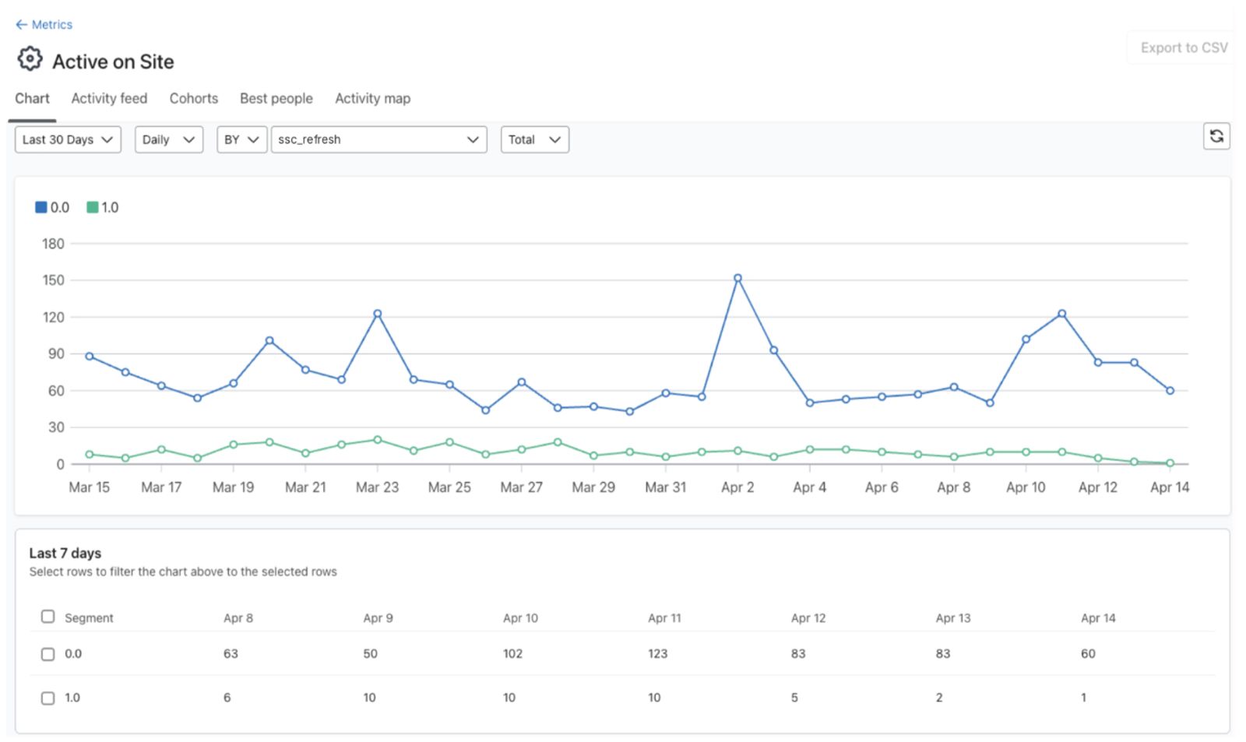The image size is (1246, 742).
Task: Follow the Metrics back link
Action: pyautogui.click(x=51, y=25)
